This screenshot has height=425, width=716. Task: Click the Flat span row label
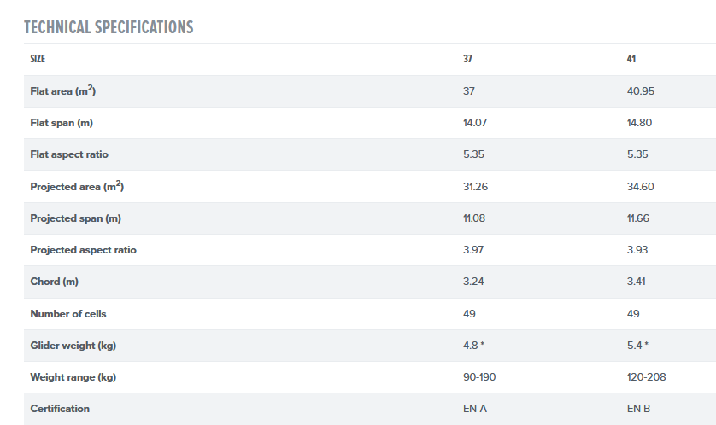61,123
